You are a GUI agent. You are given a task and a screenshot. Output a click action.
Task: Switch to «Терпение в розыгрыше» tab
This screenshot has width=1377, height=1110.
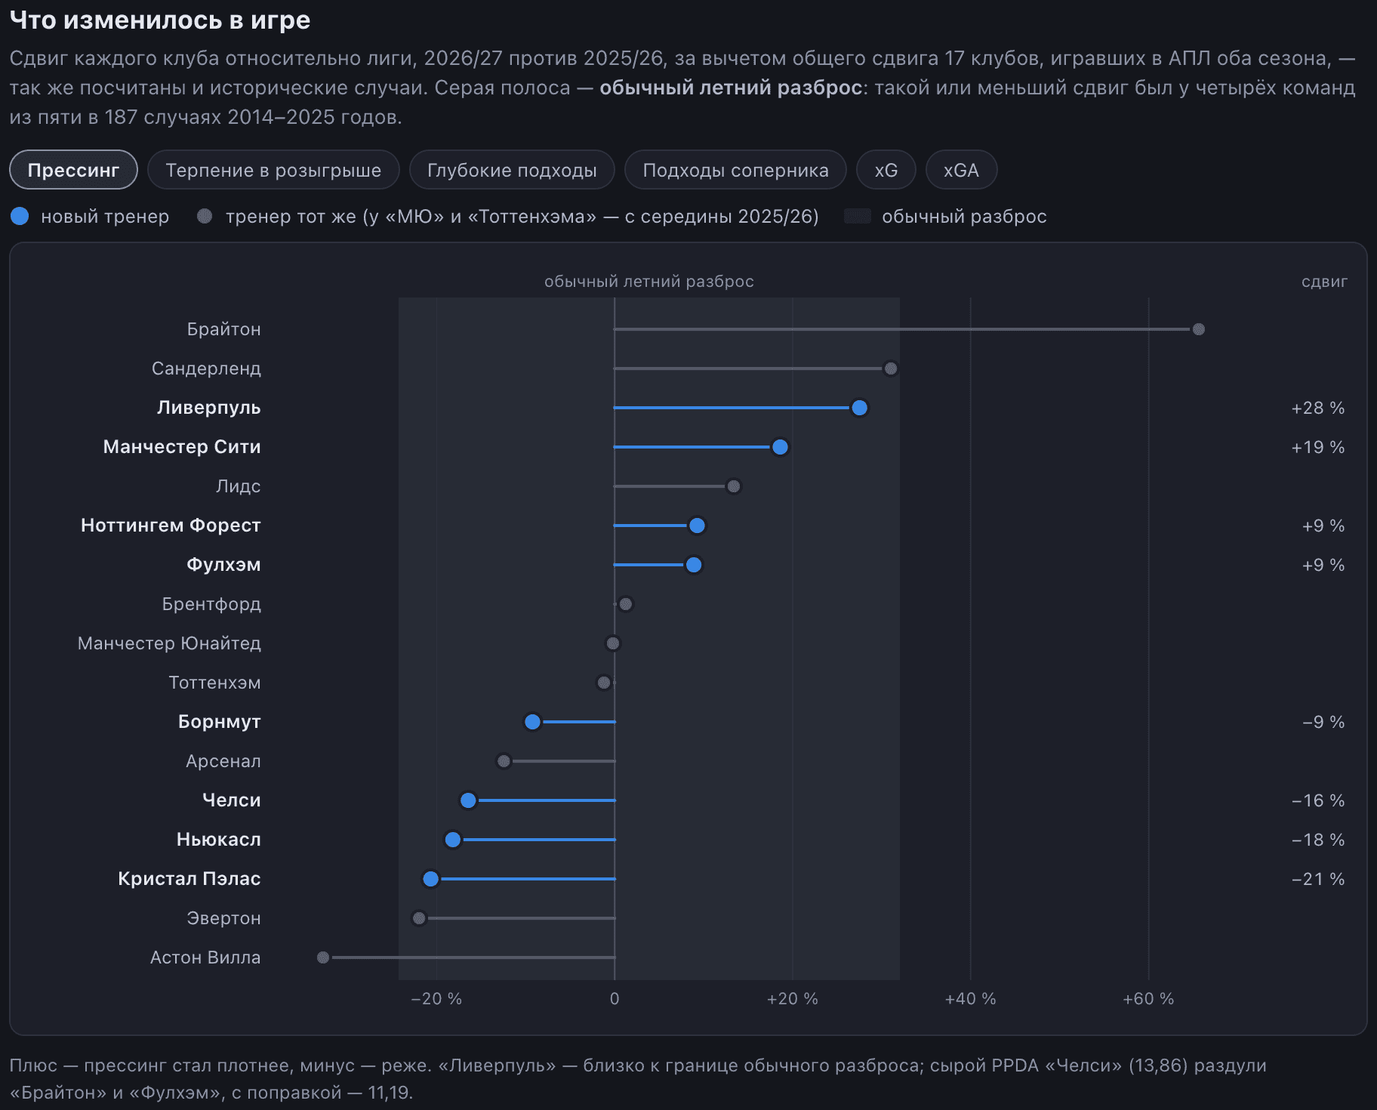pyautogui.click(x=273, y=170)
